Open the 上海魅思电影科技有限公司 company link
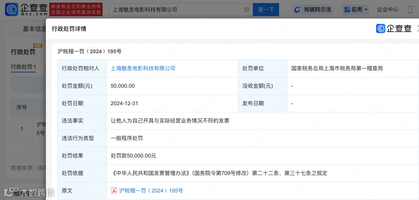 pyautogui.click(x=143, y=68)
